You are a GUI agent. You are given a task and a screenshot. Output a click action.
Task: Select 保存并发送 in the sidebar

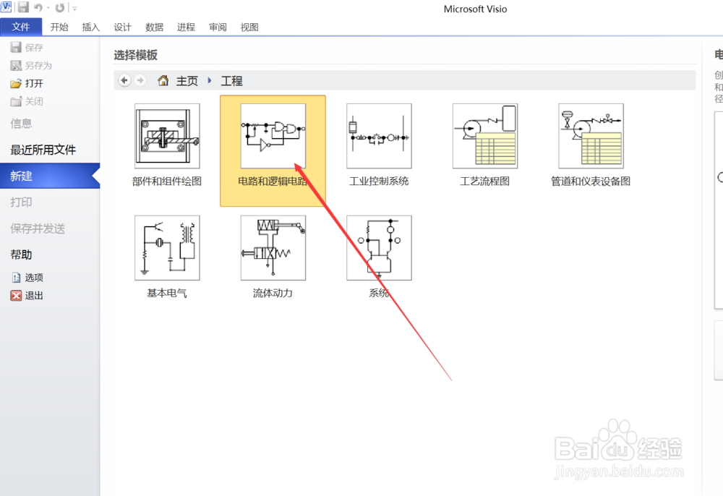tap(38, 228)
